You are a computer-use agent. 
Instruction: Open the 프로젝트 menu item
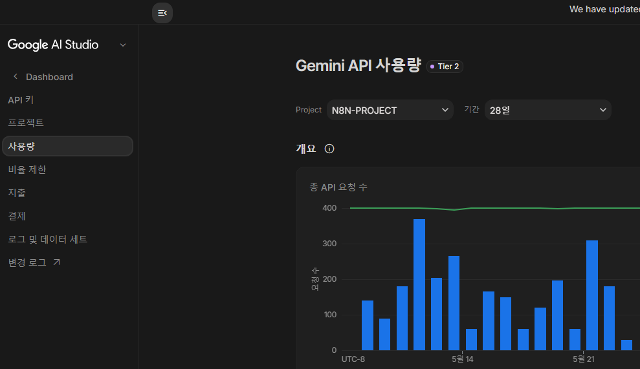click(26, 123)
